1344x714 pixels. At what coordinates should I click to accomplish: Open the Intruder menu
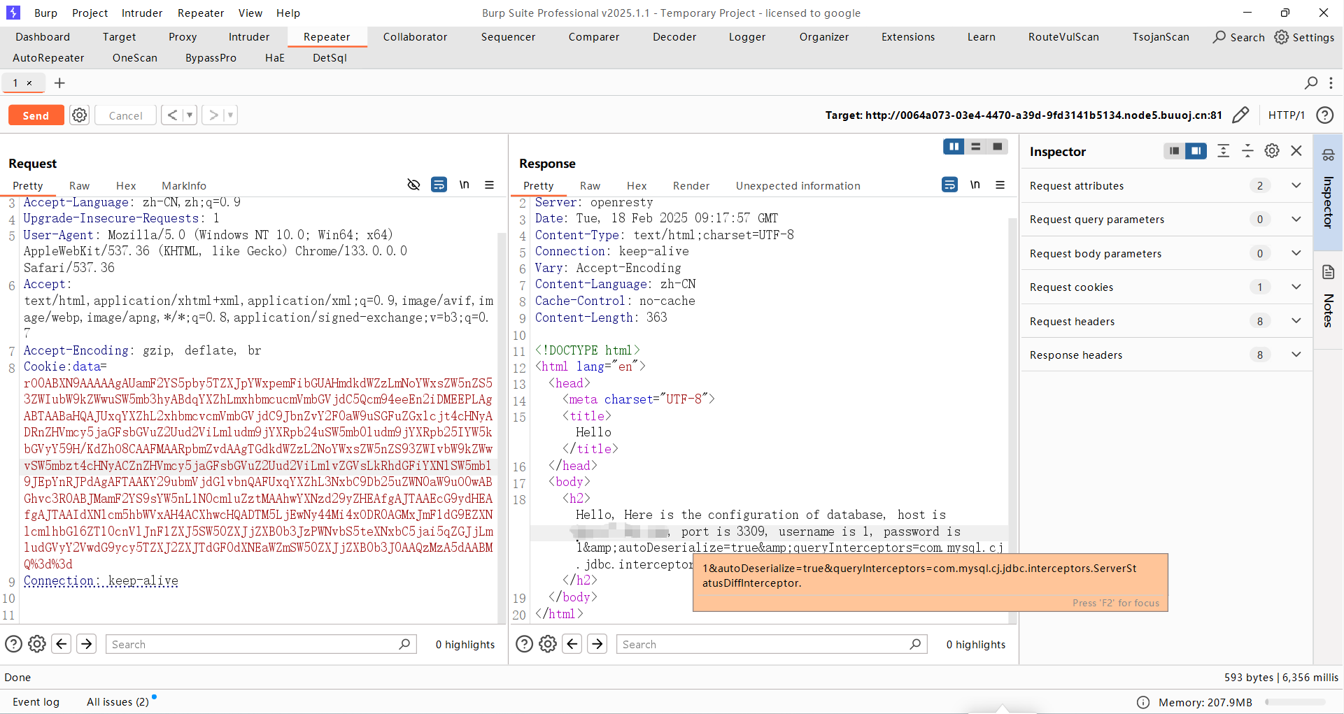[x=142, y=13]
